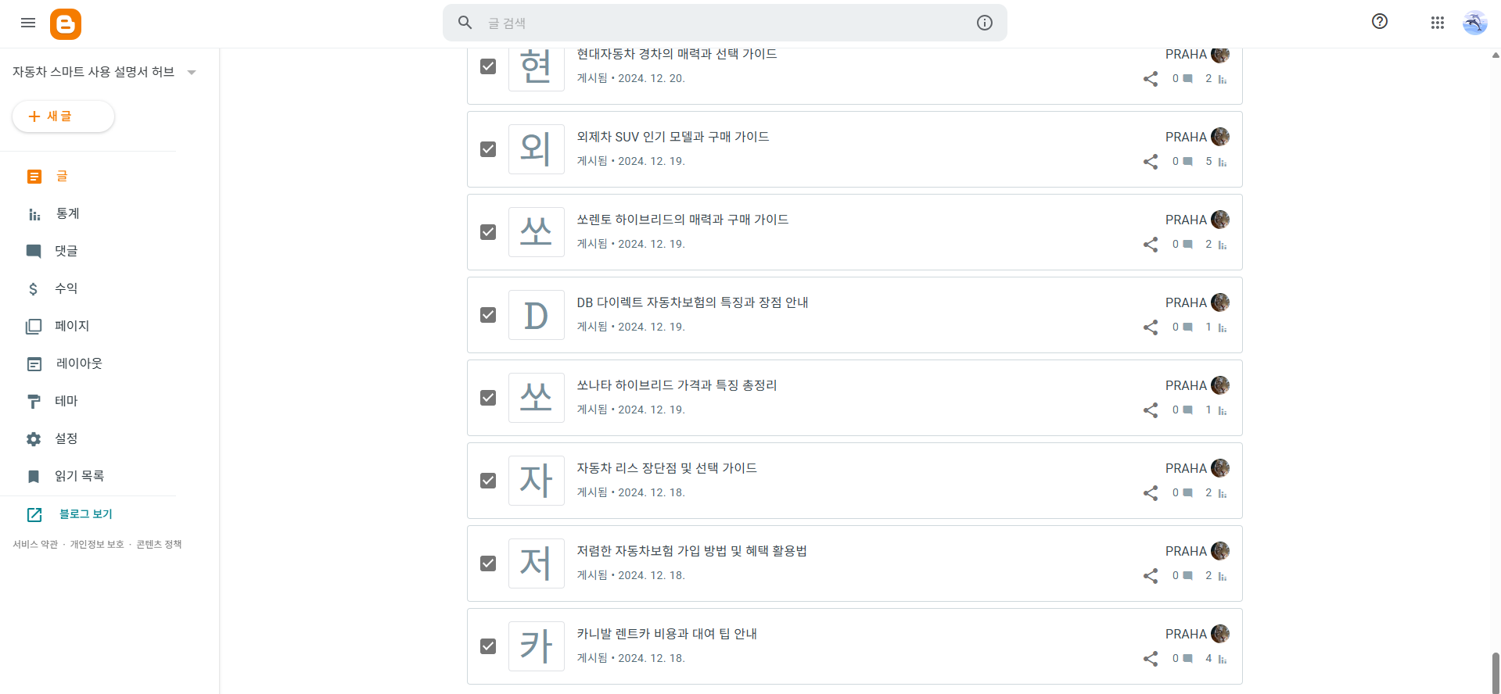Image resolution: width=1501 pixels, height=694 pixels.
Task: Select the 댓글 (Comments) sidebar item
Action: (66, 251)
